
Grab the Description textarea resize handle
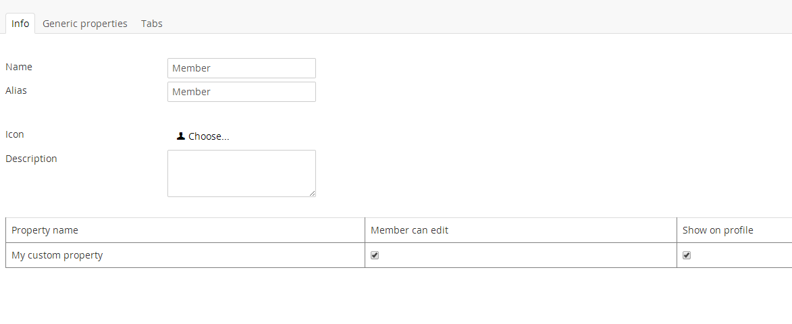313,194
